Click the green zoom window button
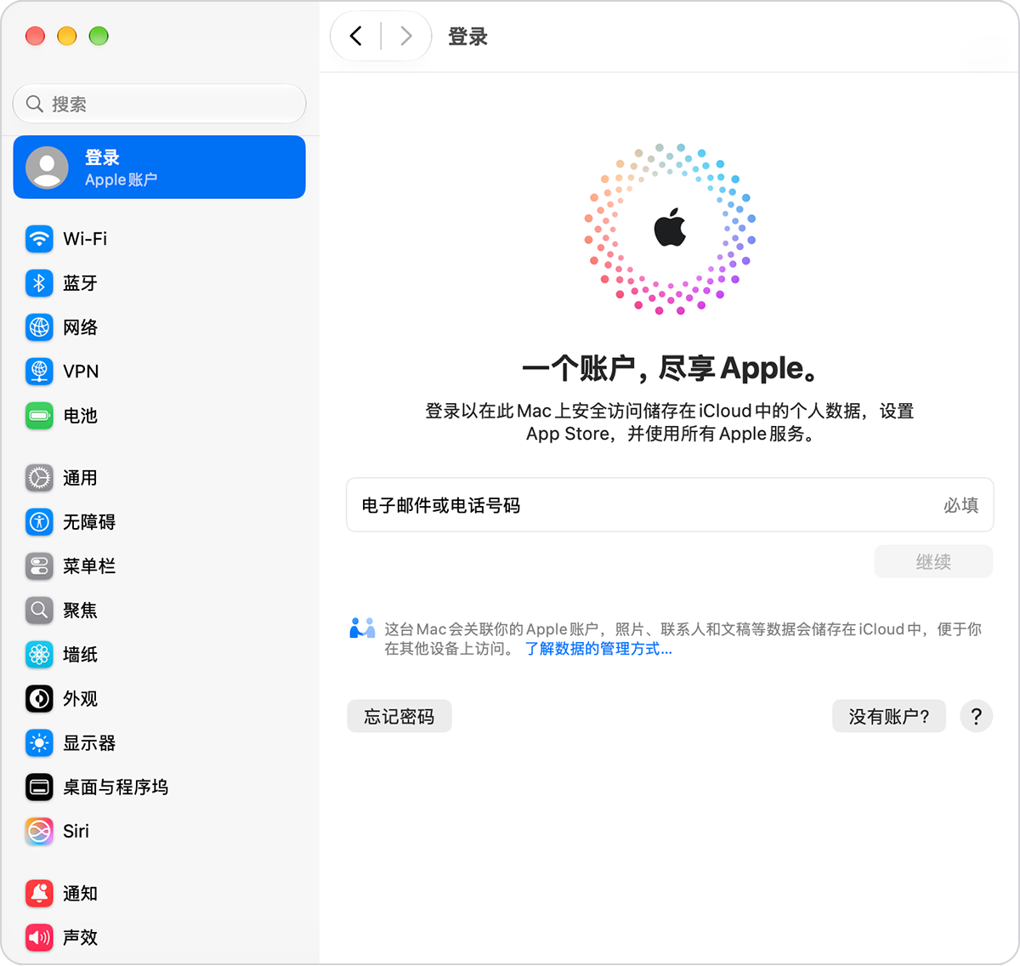 (99, 36)
